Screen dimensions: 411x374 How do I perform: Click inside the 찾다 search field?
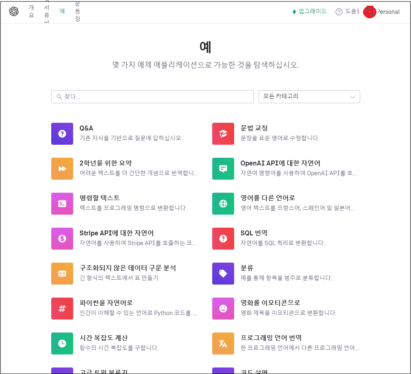(152, 97)
